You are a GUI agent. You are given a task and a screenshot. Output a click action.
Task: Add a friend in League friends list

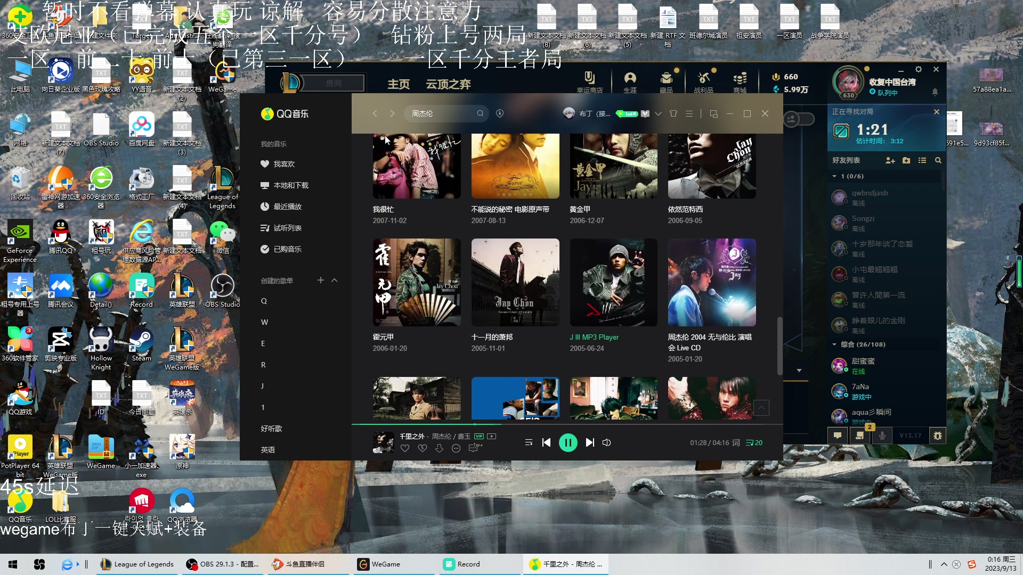pyautogui.click(x=890, y=160)
